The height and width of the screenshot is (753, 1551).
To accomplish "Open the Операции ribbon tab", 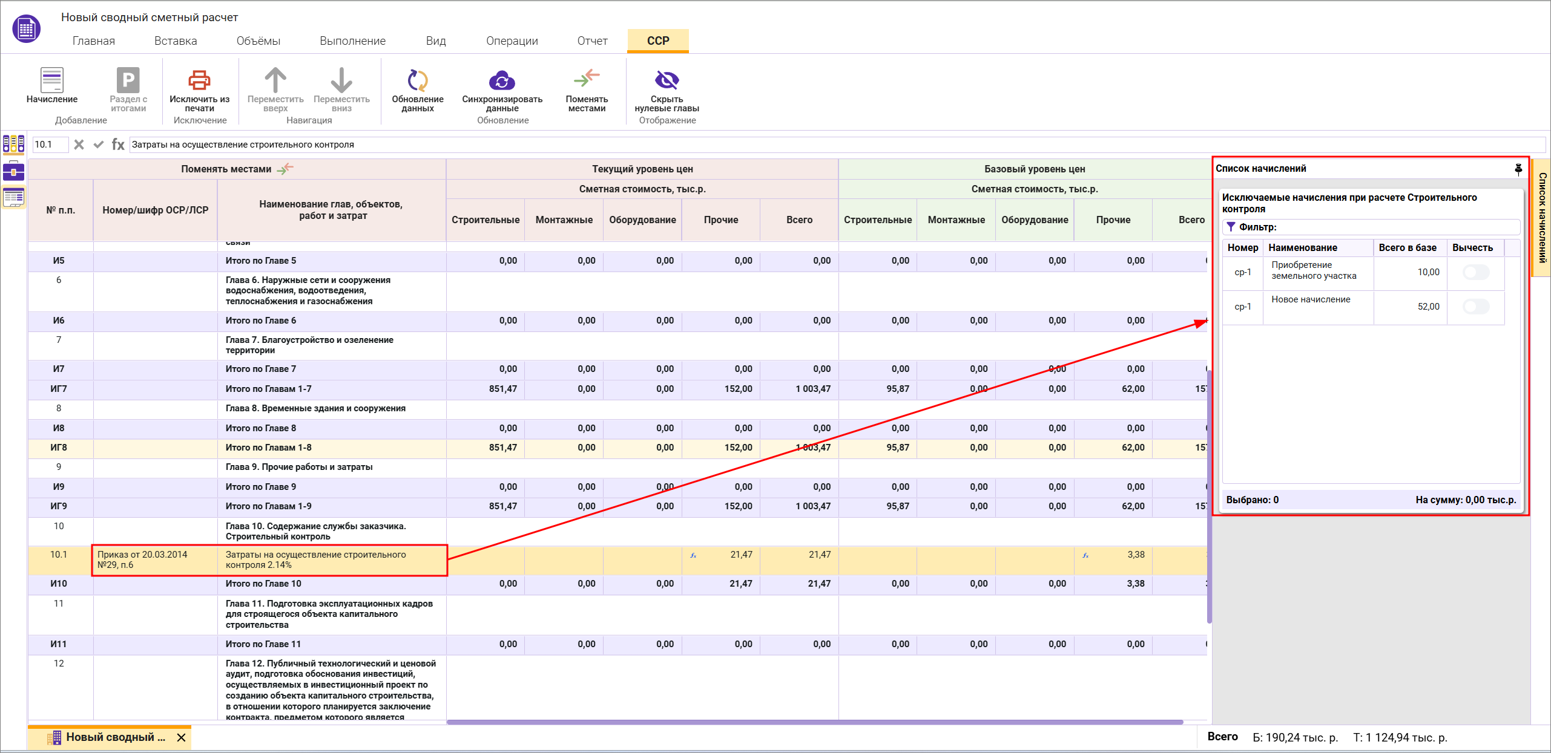I will click(512, 41).
